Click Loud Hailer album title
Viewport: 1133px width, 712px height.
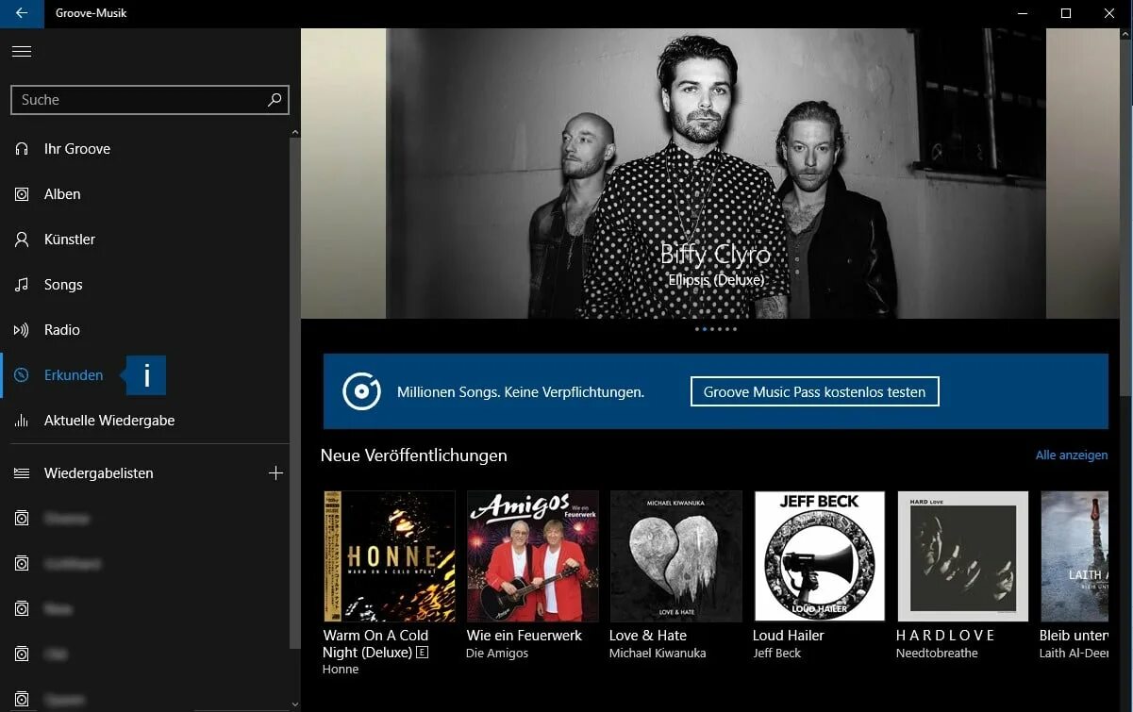pos(789,636)
